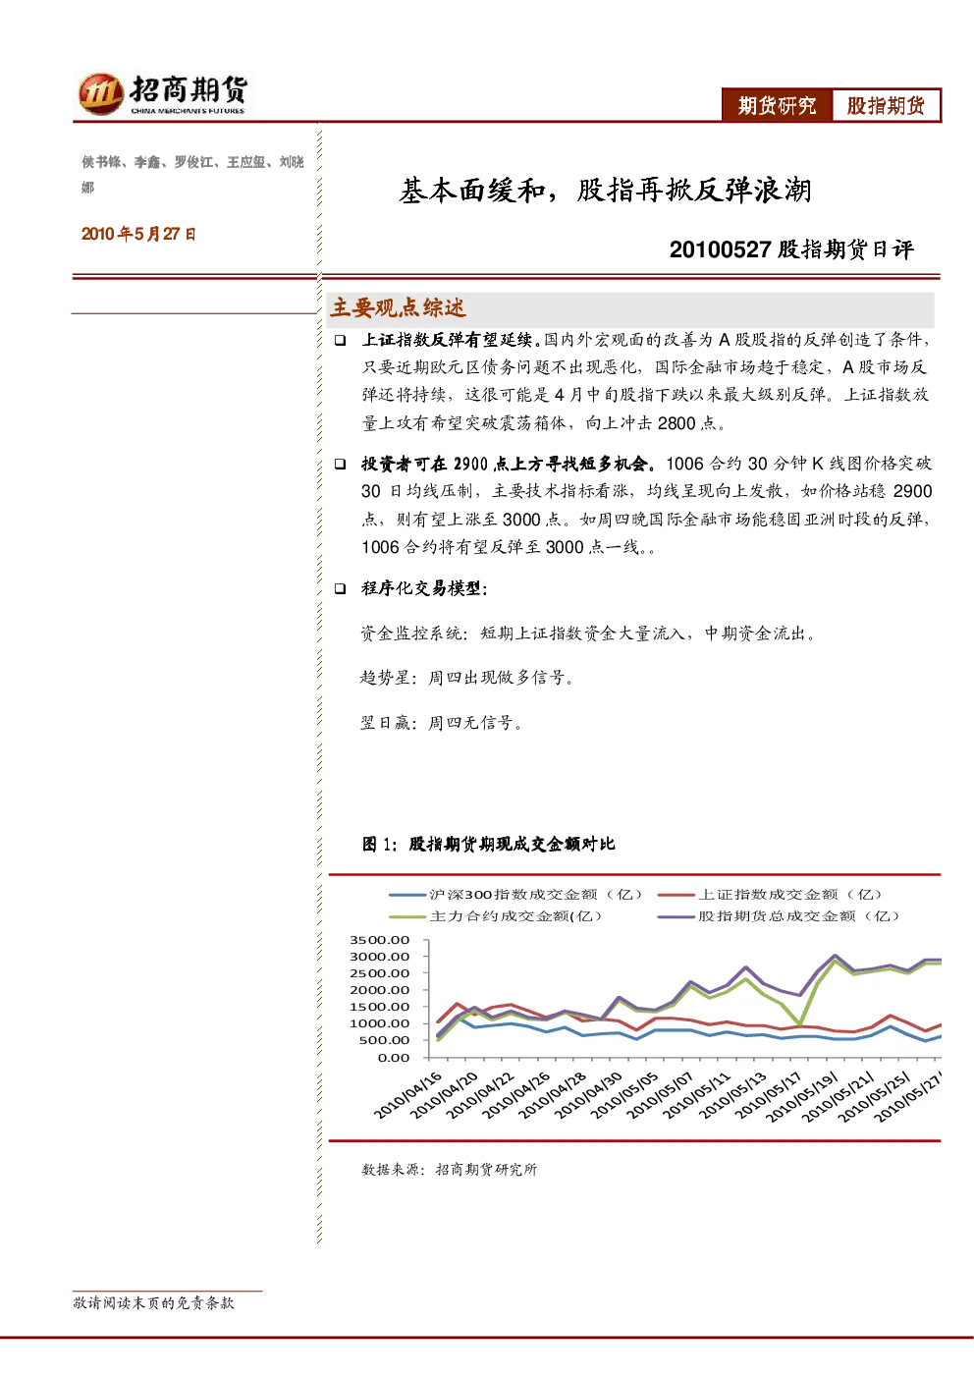Click the checkbox bullet beside 上证指数反弹有望延续
Image resolution: width=974 pixels, height=1378 pixels.
[340, 340]
